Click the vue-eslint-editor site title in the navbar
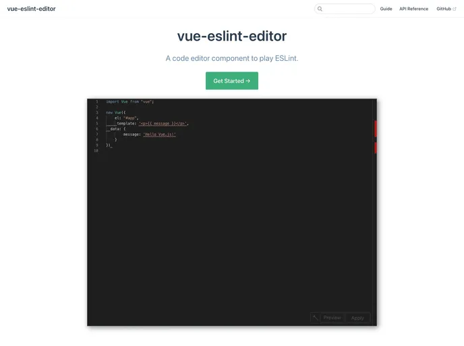The width and height of the screenshot is (464, 346). (32, 9)
